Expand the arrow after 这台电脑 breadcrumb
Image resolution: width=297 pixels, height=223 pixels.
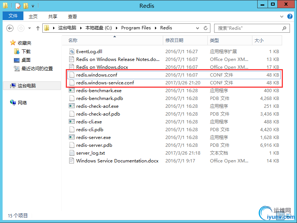[x=81, y=28]
